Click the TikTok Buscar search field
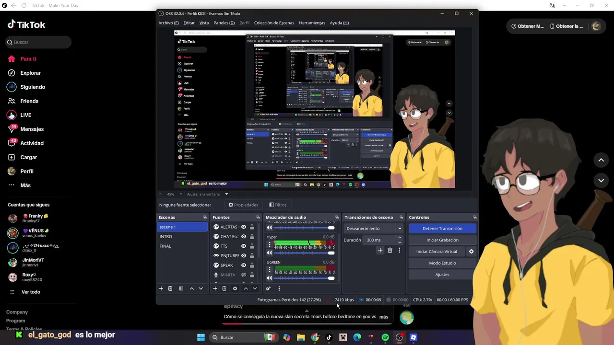The height and width of the screenshot is (345, 614). [x=38, y=42]
